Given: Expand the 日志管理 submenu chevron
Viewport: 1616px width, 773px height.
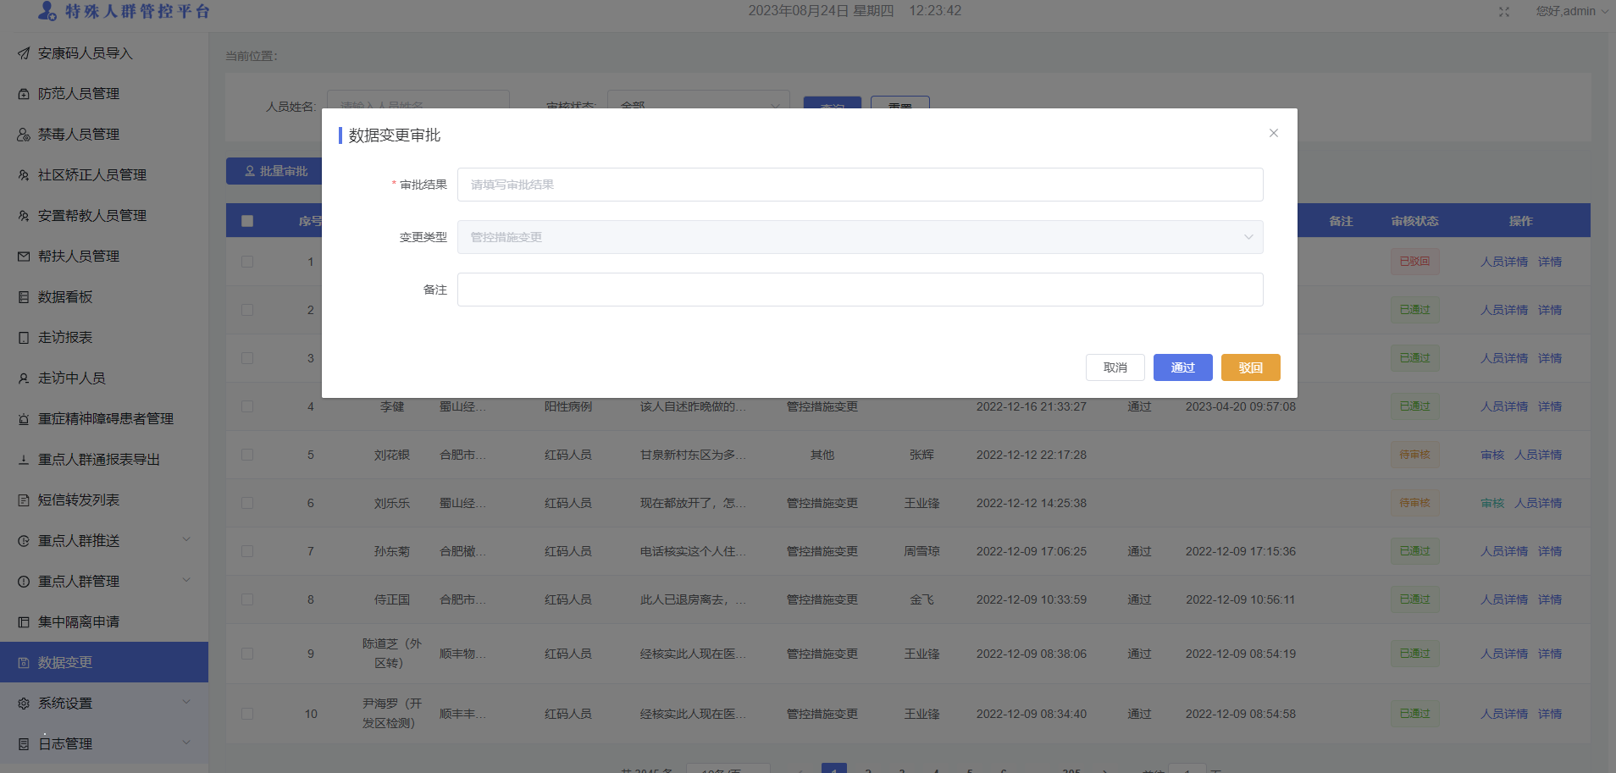Looking at the screenshot, I should point(186,743).
